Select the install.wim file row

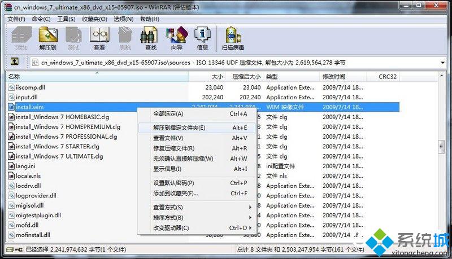tap(203, 107)
